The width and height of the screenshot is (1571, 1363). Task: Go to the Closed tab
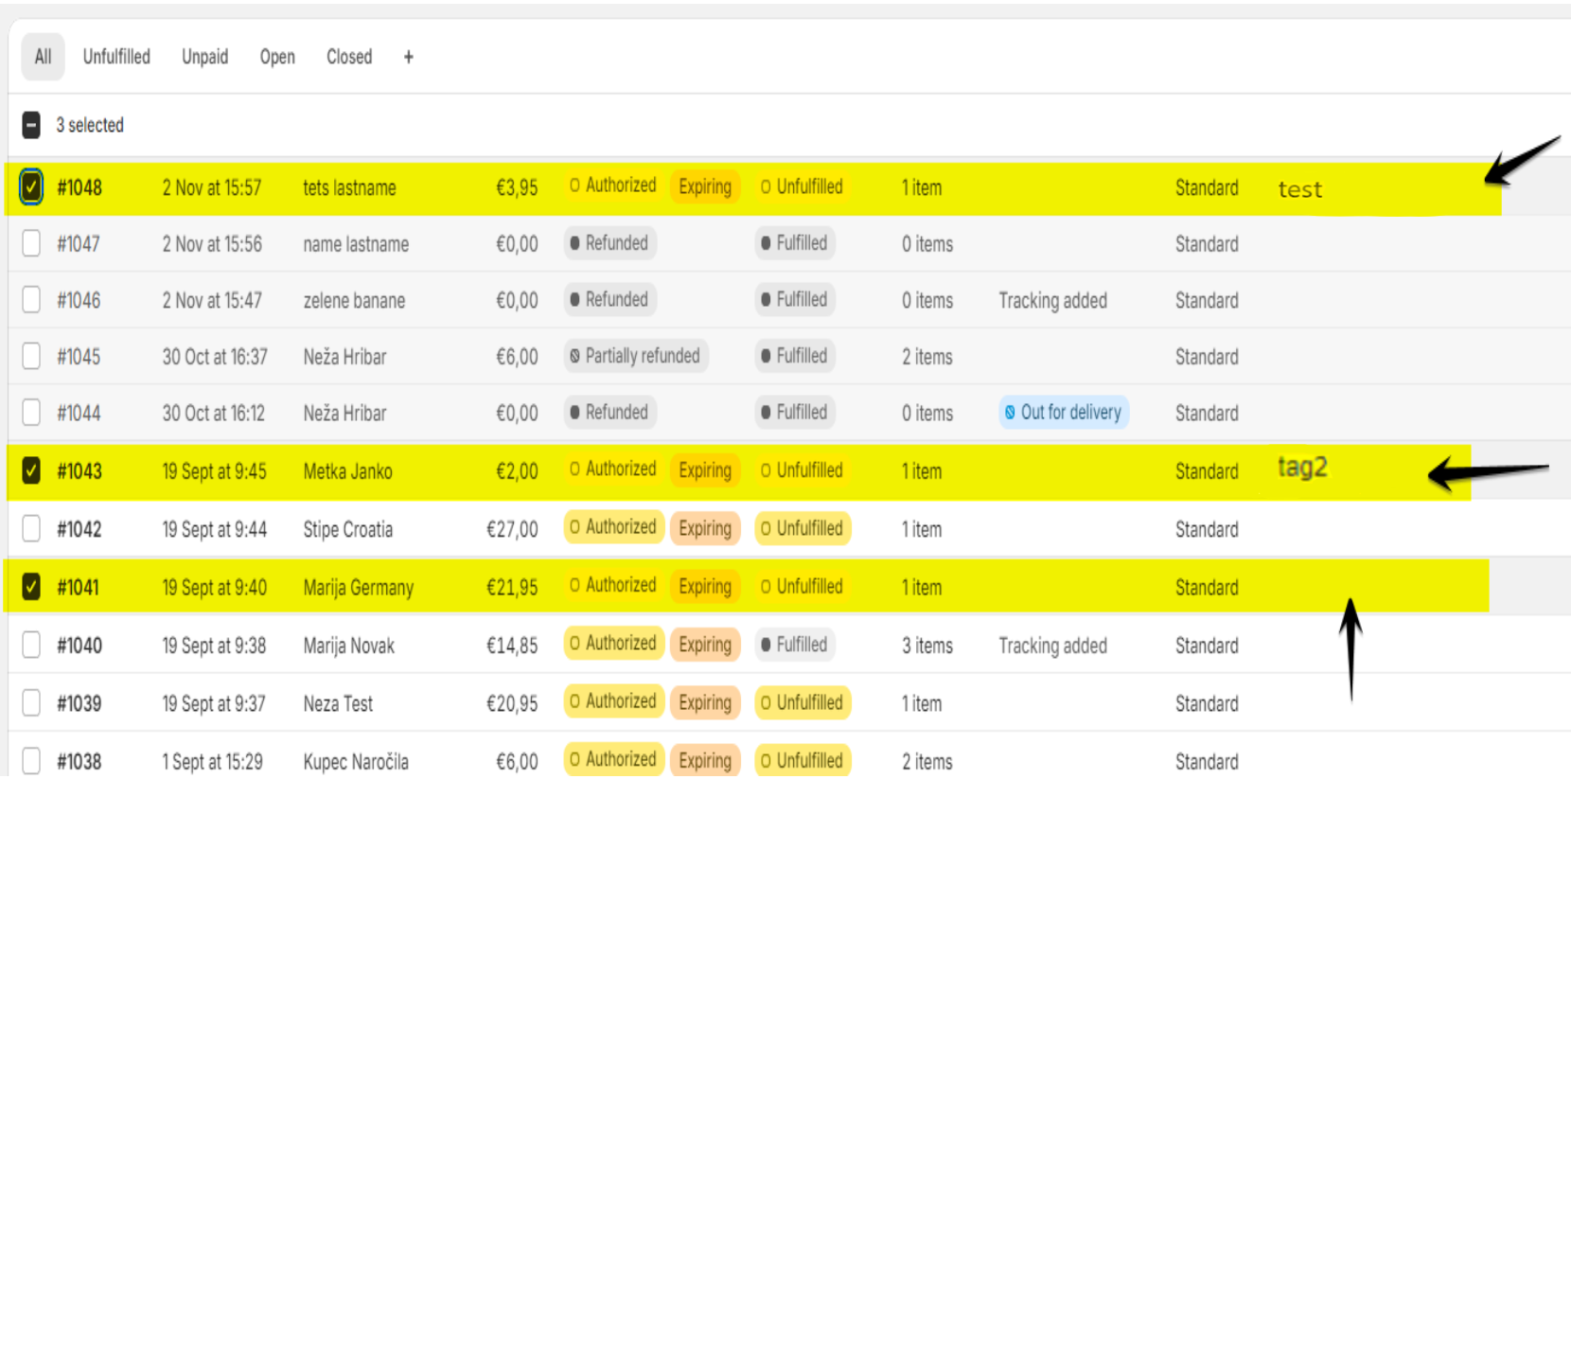(x=348, y=57)
